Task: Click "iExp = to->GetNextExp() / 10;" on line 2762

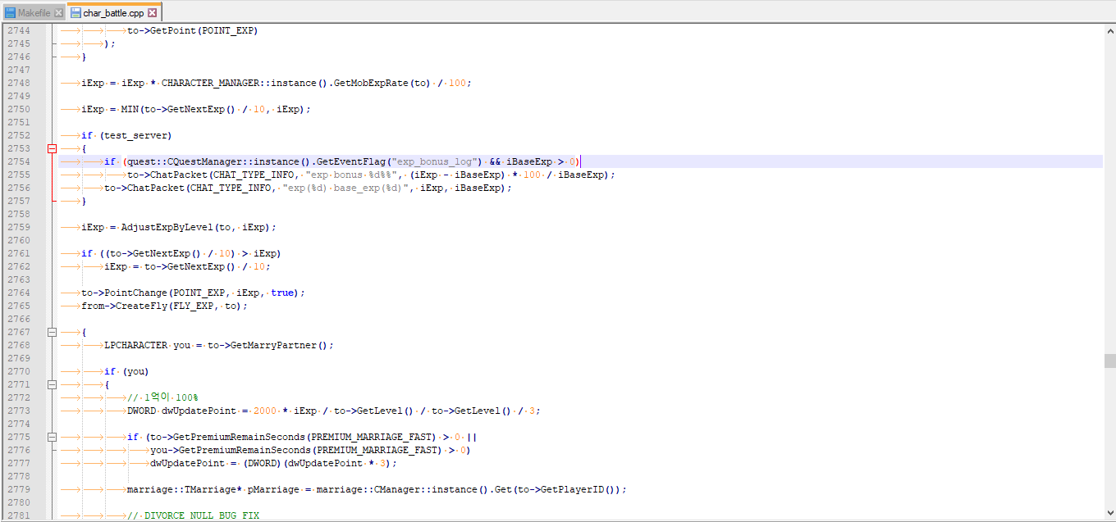Action: pyautogui.click(x=187, y=266)
